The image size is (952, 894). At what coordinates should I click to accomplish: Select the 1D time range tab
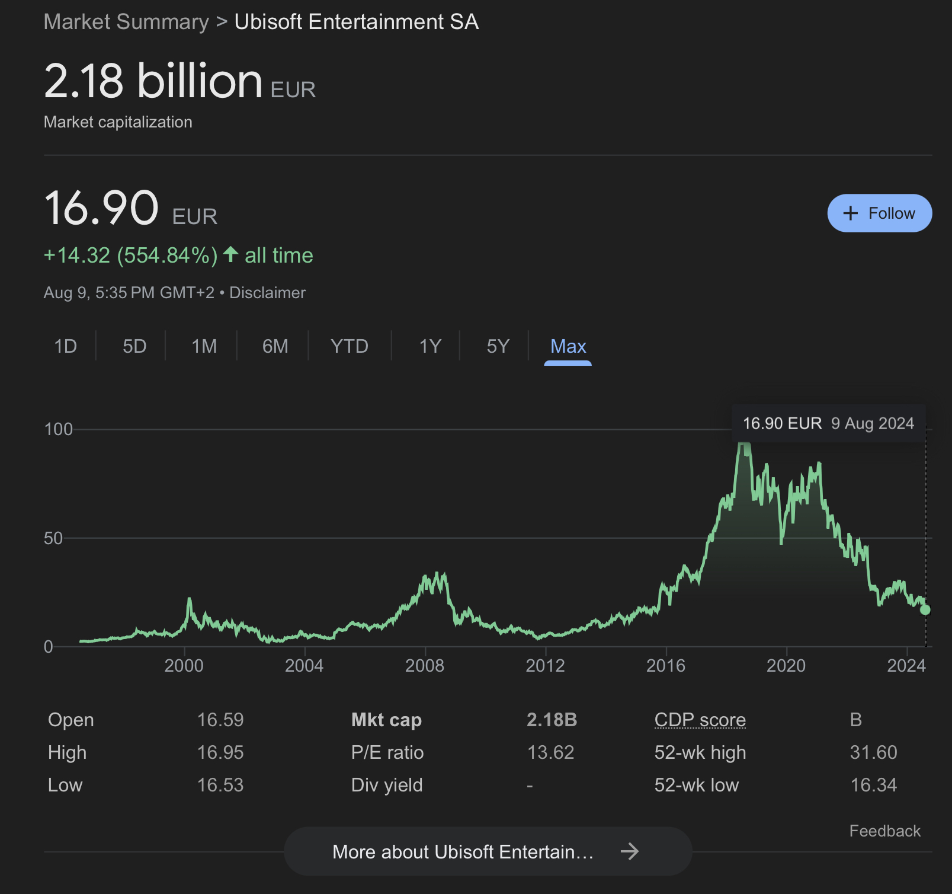65,346
